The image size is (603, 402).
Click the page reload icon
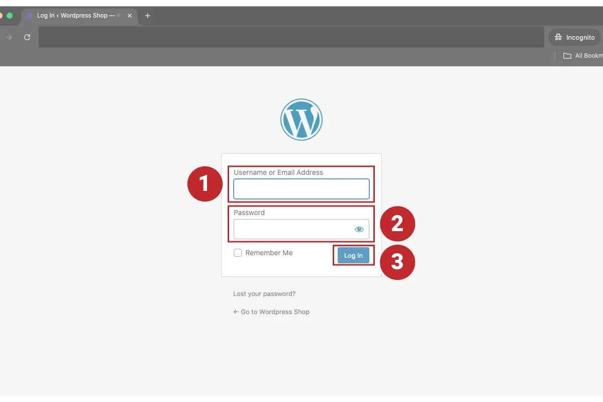coord(27,37)
